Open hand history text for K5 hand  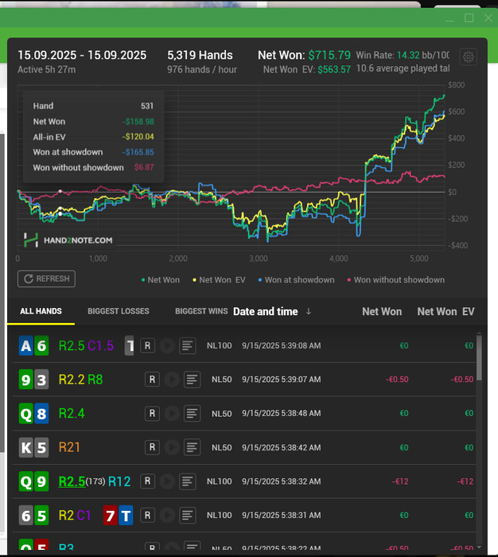tap(193, 447)
